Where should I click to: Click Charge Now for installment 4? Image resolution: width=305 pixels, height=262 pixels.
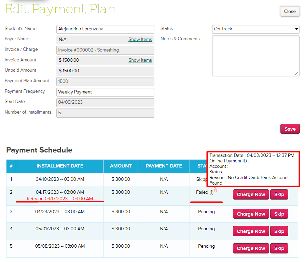[251, 231]
